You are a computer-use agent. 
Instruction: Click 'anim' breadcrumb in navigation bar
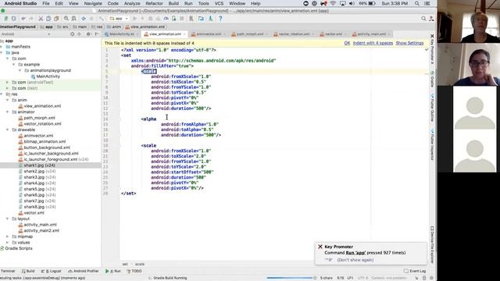coord(114,27)
